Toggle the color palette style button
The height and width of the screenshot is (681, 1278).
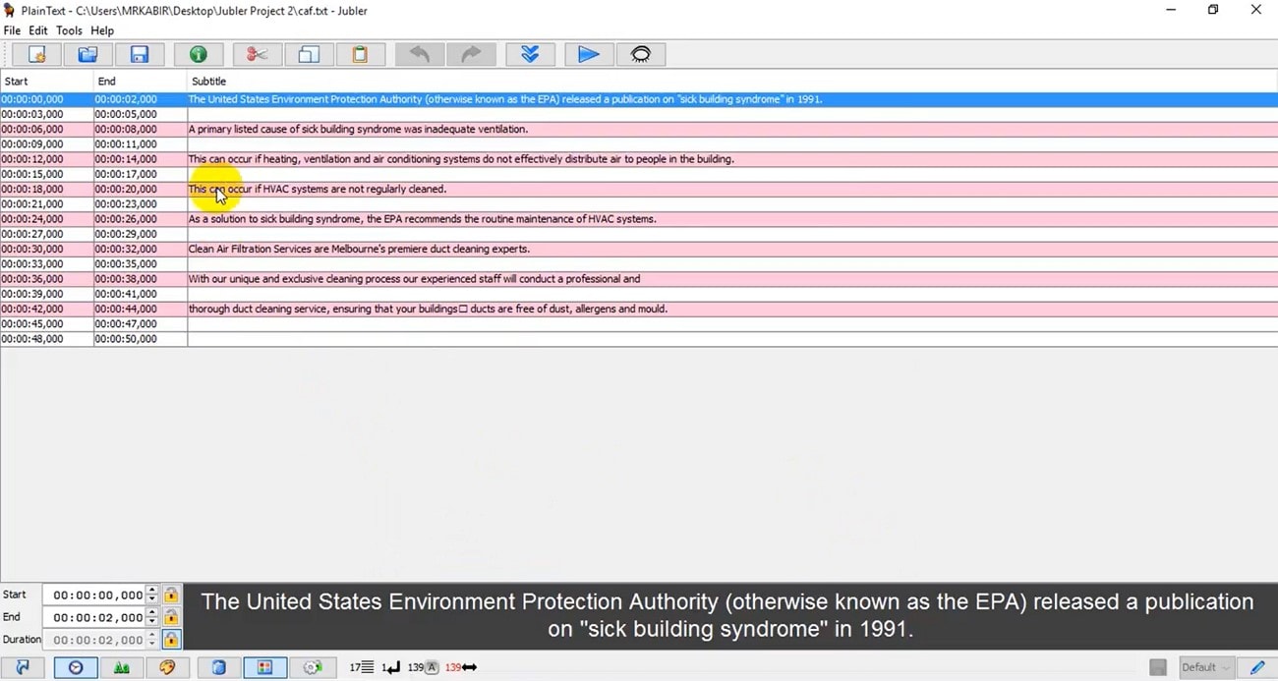[x=167, y=667]
